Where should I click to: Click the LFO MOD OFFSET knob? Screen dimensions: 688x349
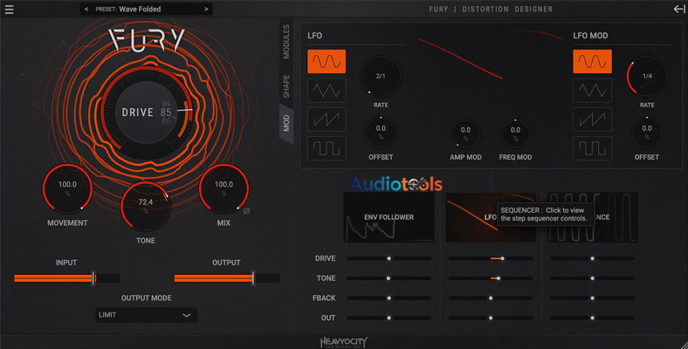647,132
